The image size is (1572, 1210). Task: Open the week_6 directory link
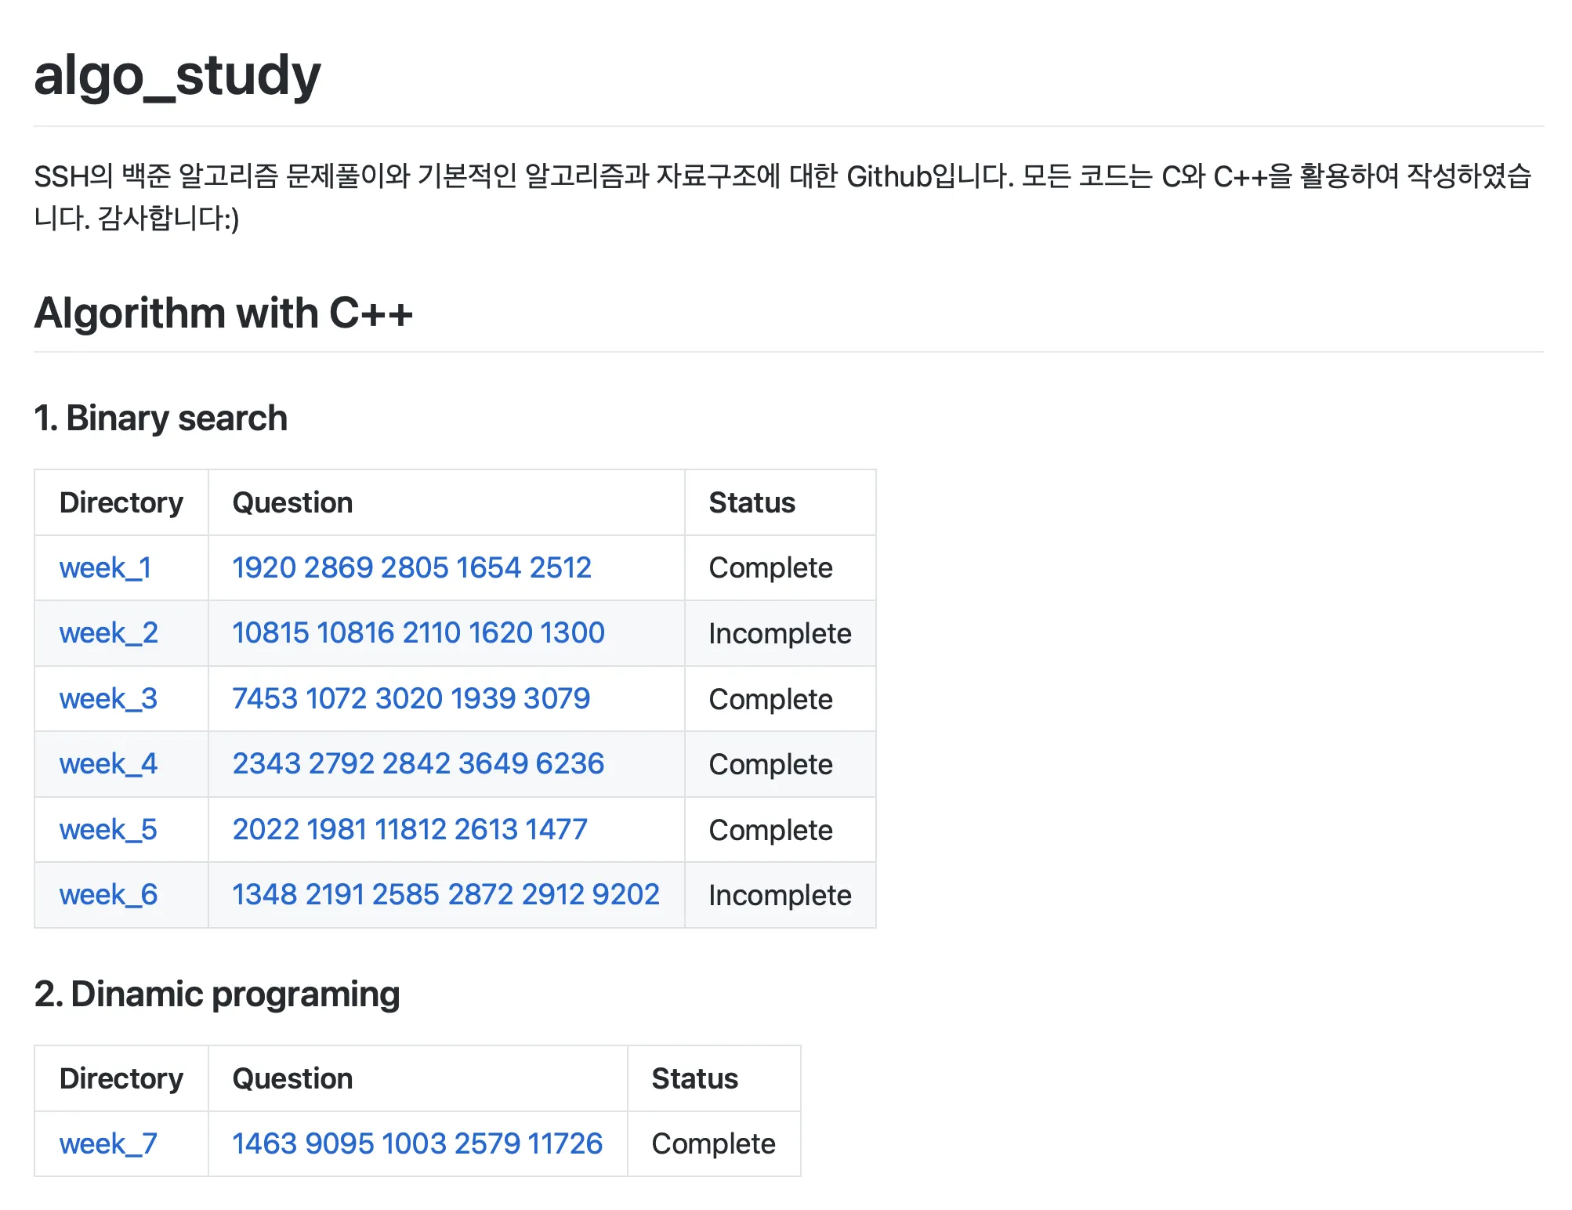pyautogui.click(x=108, y=894)
